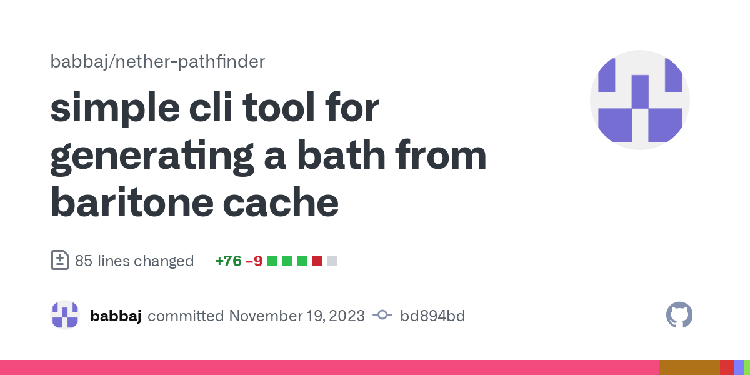Viewport: 750px width, 375px height.
Task: Open commit hash bd894bd
Action: pyautogui.click(x=432, y=316)
